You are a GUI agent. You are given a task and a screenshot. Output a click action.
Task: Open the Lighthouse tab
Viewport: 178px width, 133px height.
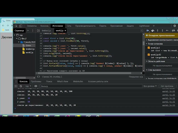pyautogui.click(x=144, y=26)
